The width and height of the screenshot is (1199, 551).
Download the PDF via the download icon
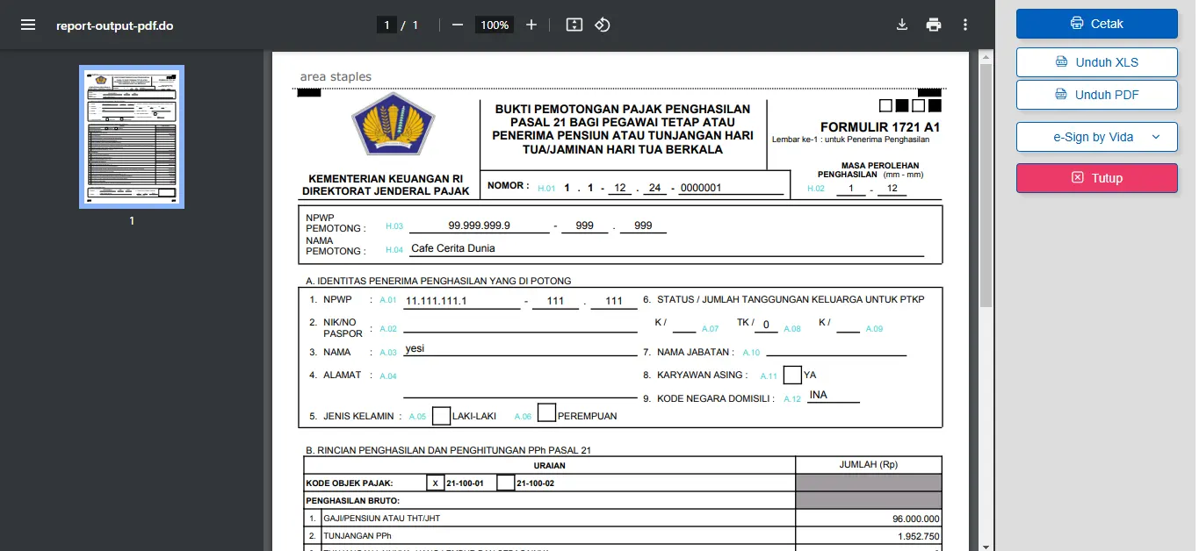click(901, 25)
